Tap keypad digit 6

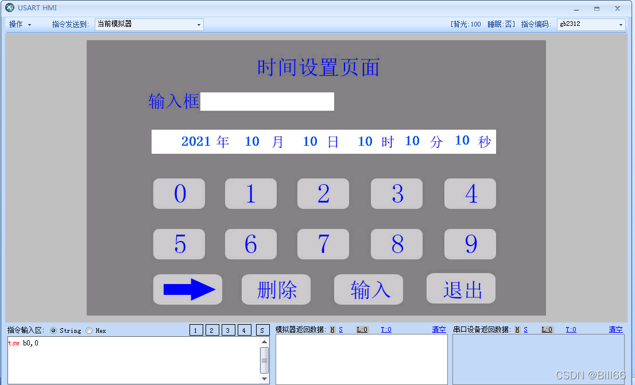click(251, 244)
